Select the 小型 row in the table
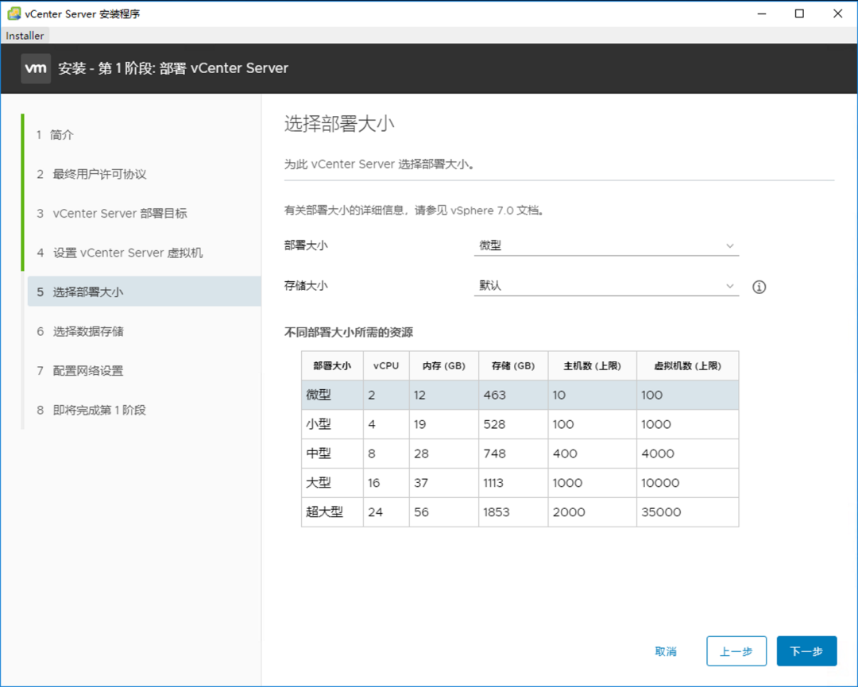This screenshot has width=858, height=687. (x=520, y=424)
